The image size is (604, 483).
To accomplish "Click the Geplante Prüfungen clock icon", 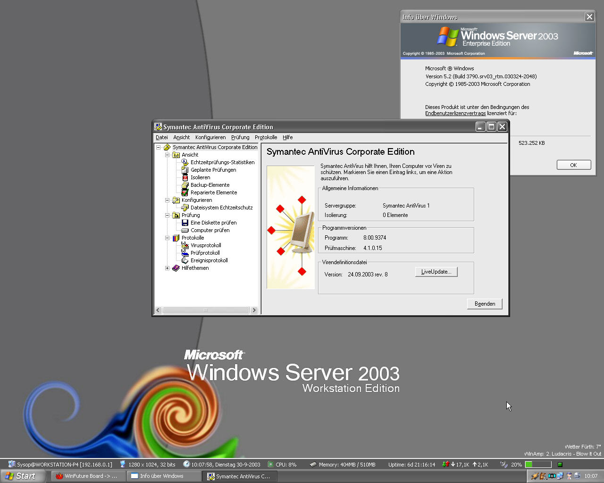I will (x=185, y=170).
